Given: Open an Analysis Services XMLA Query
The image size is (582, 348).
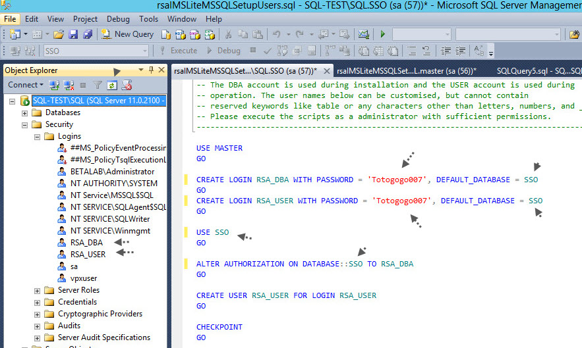Looking at the screenshot, I should [210, 34].
